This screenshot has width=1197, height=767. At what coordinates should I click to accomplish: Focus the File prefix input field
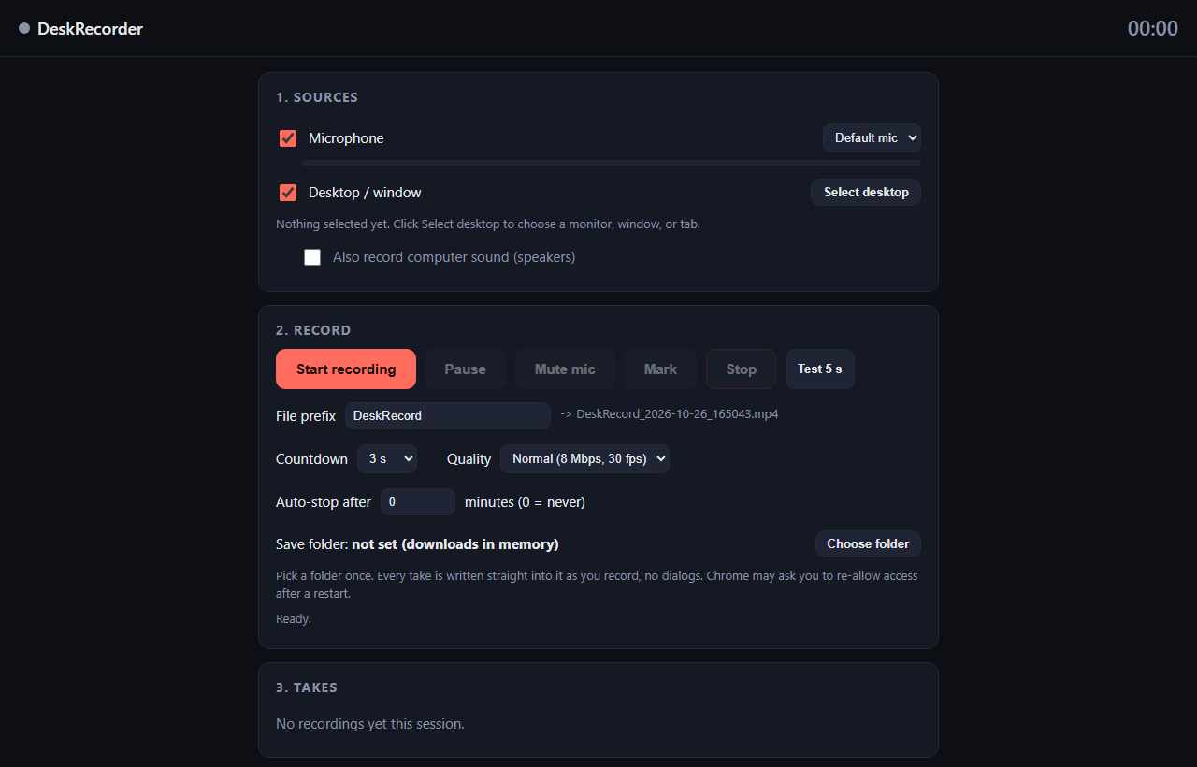[448, 415]
